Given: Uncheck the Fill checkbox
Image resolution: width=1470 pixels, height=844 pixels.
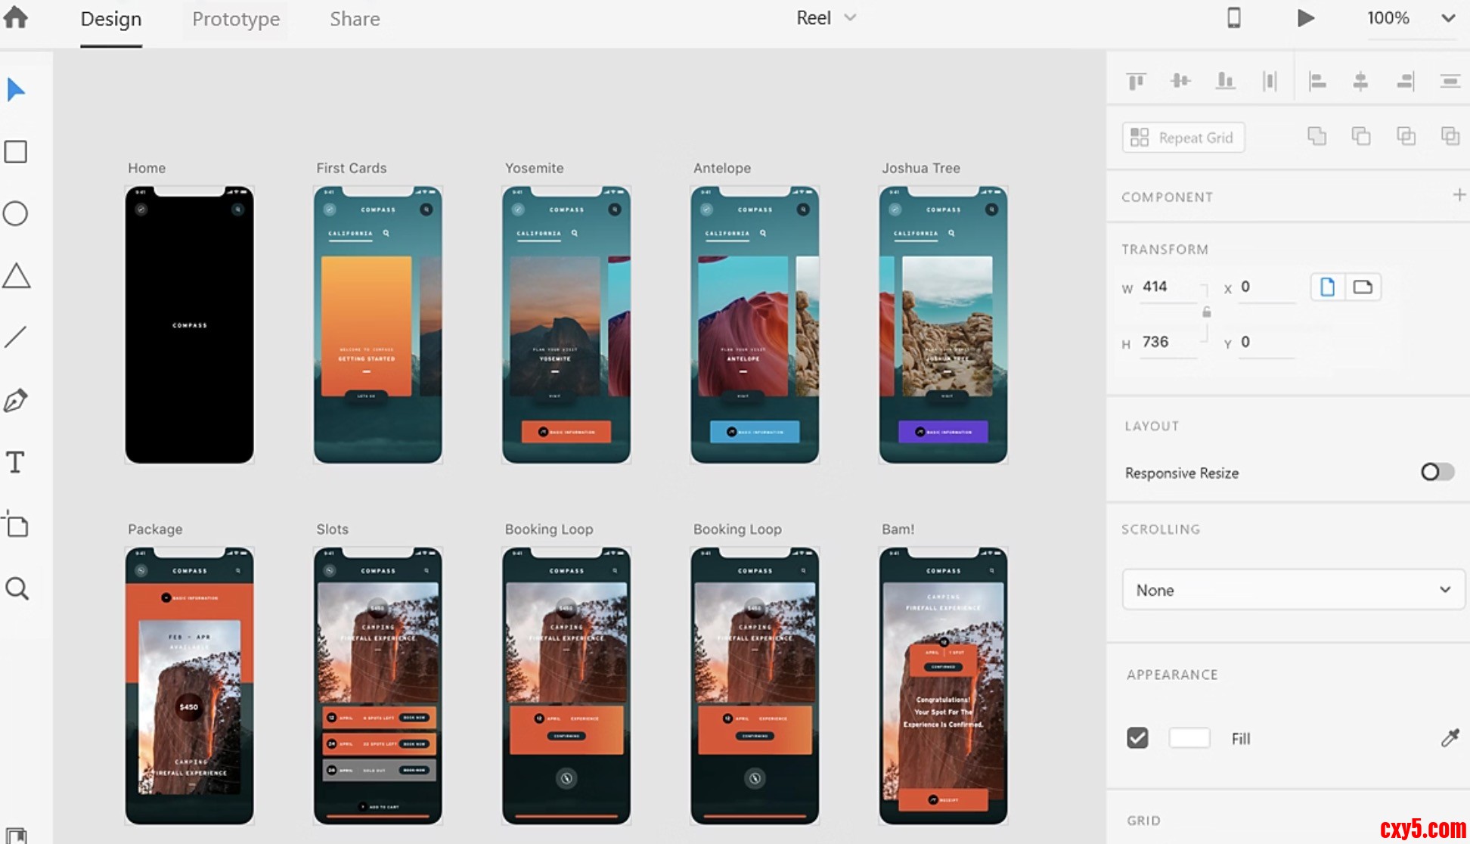Looking at the screenshot, I should 1137,738.
